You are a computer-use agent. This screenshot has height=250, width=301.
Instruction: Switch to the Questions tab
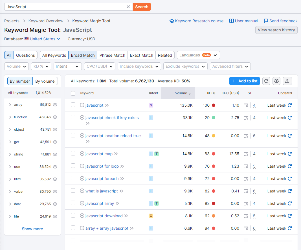coord(25,55)
